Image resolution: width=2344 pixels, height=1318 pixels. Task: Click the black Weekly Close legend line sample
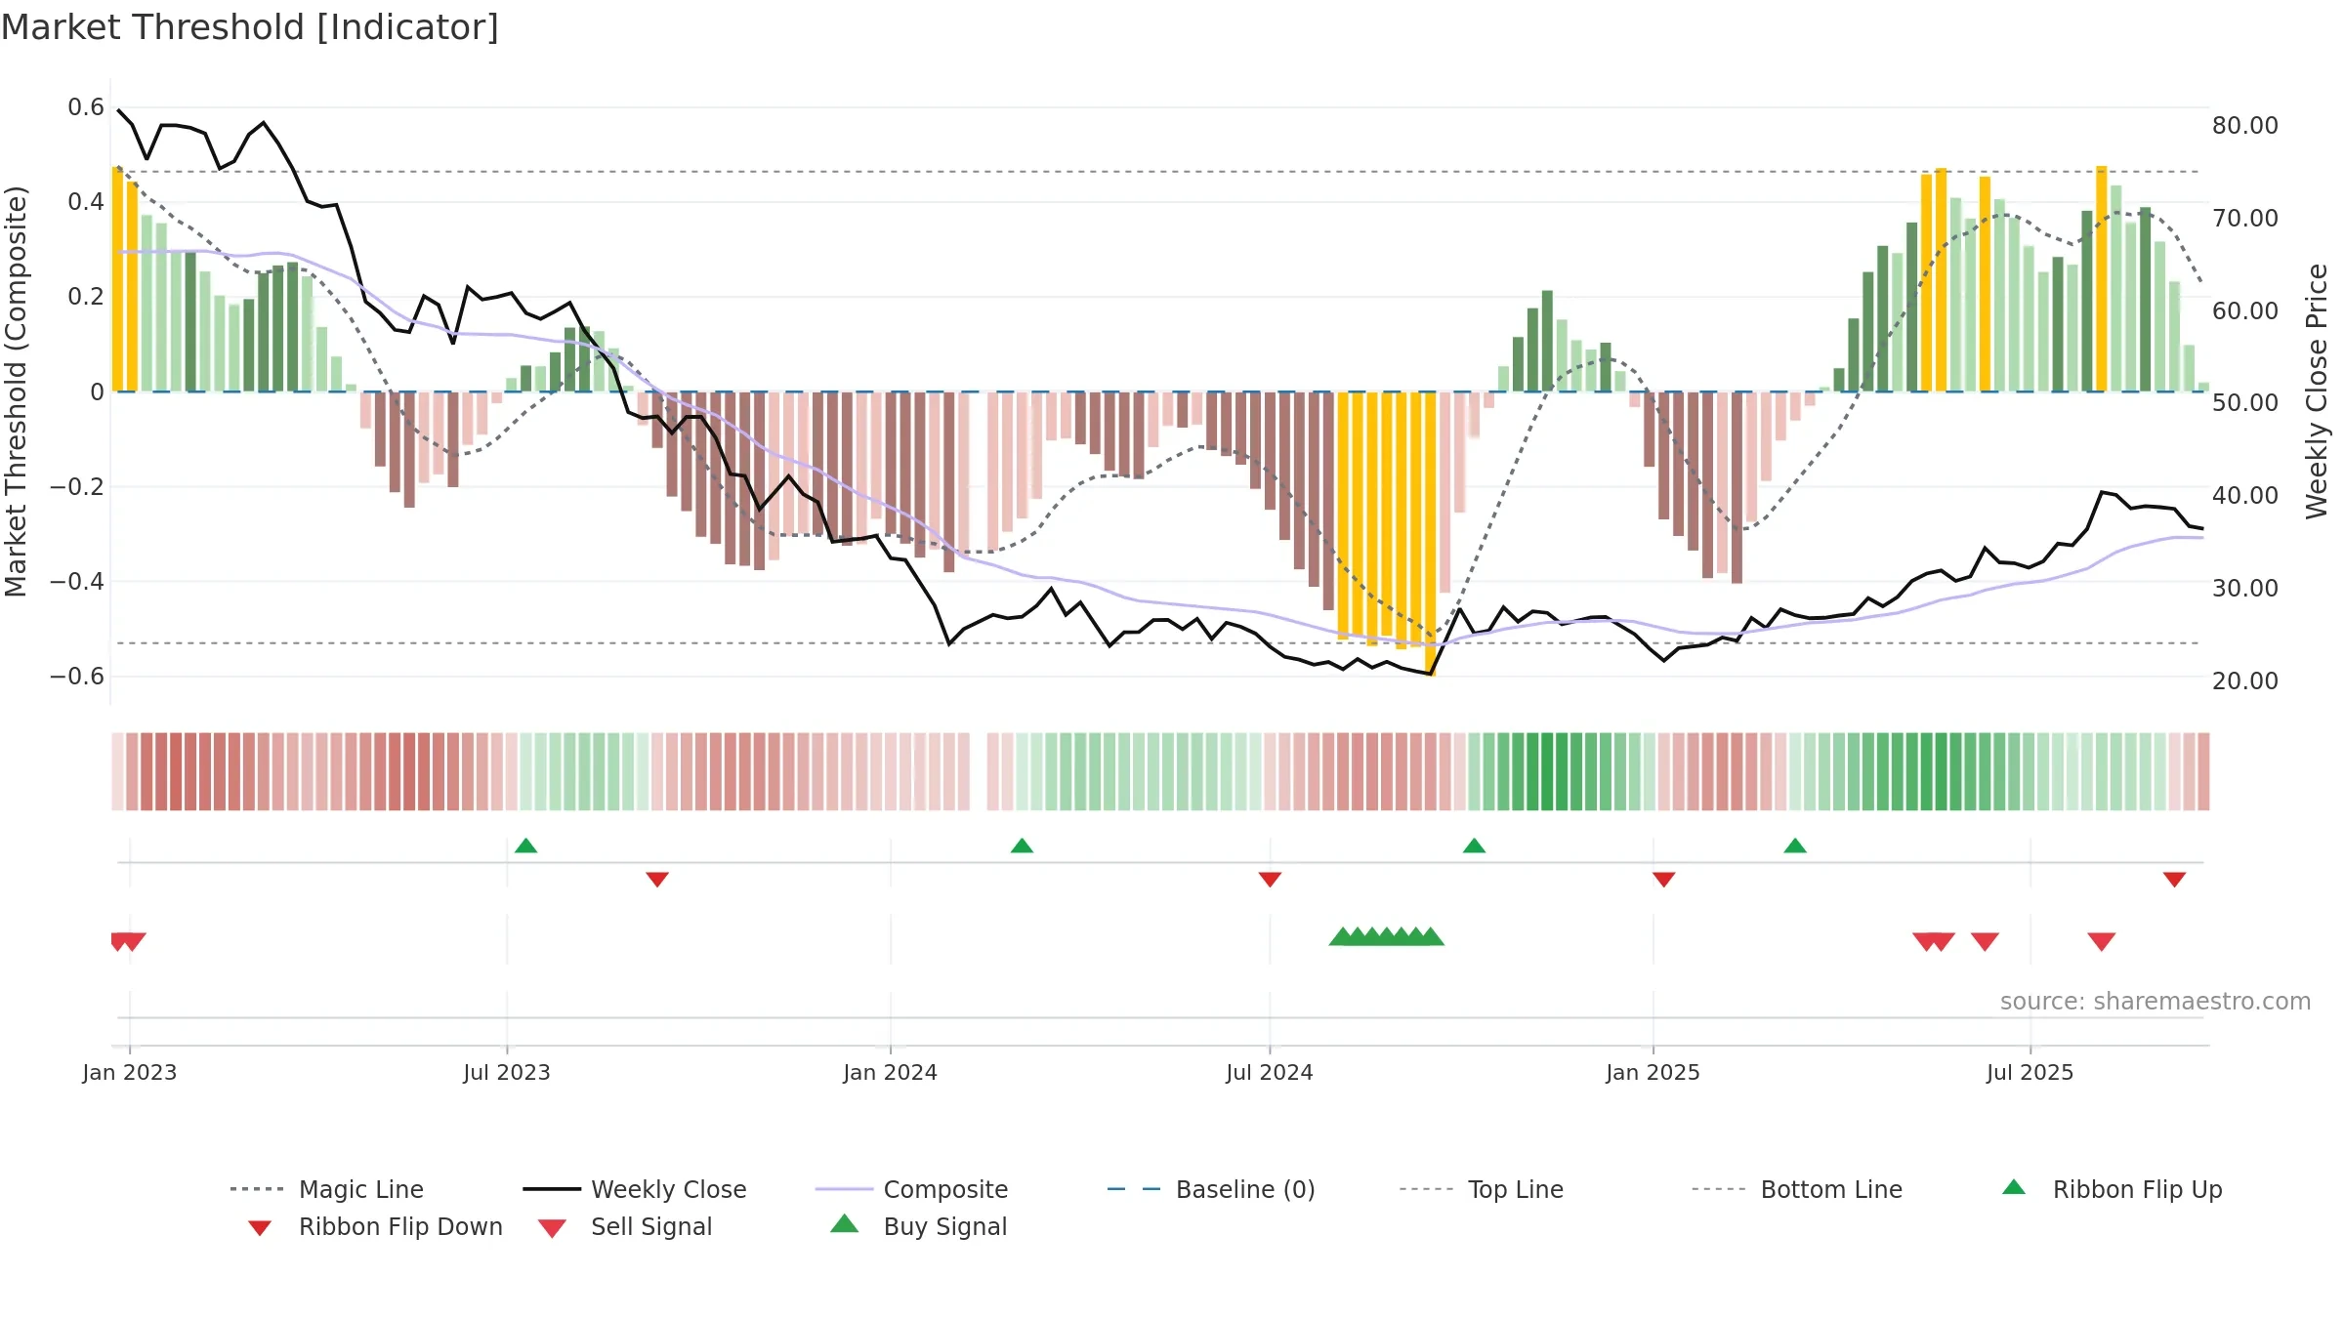(x=552, y=1189)
